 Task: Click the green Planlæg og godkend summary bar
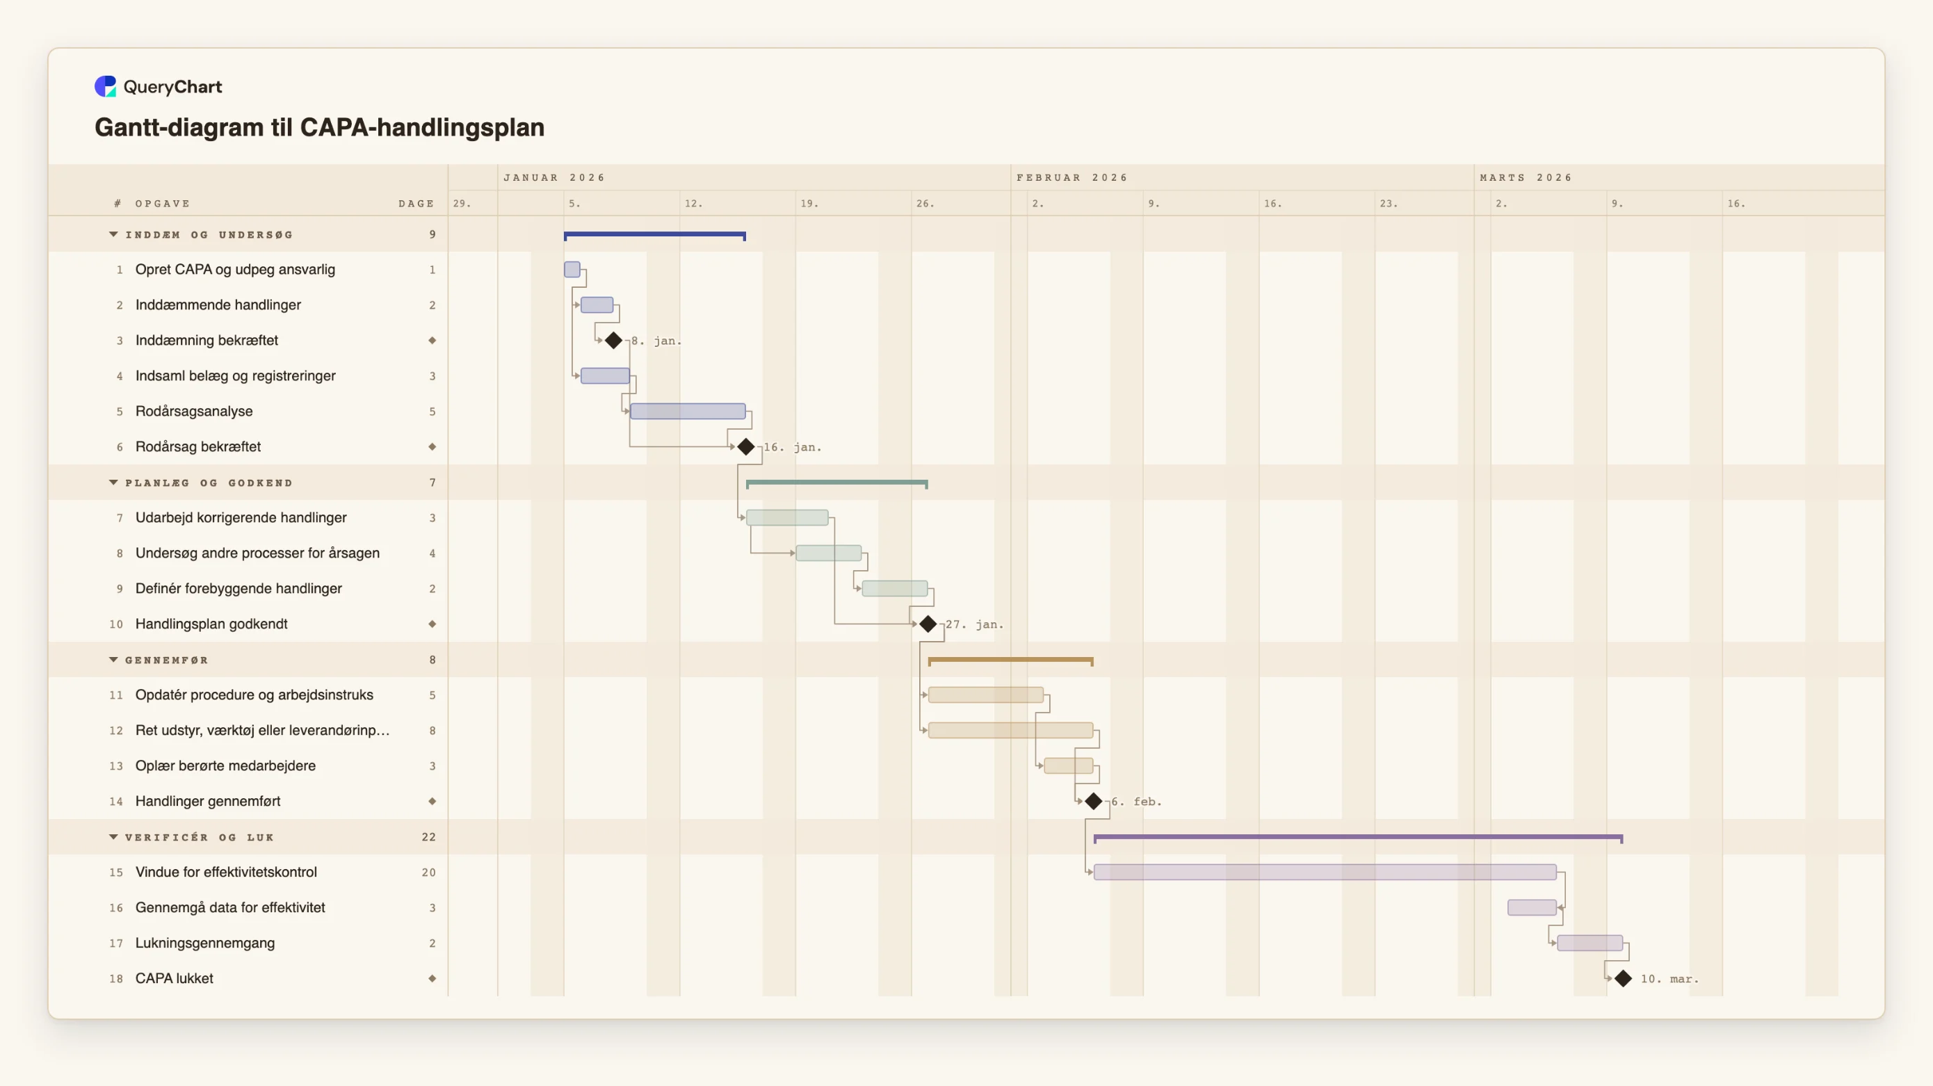tap(837, 483)
